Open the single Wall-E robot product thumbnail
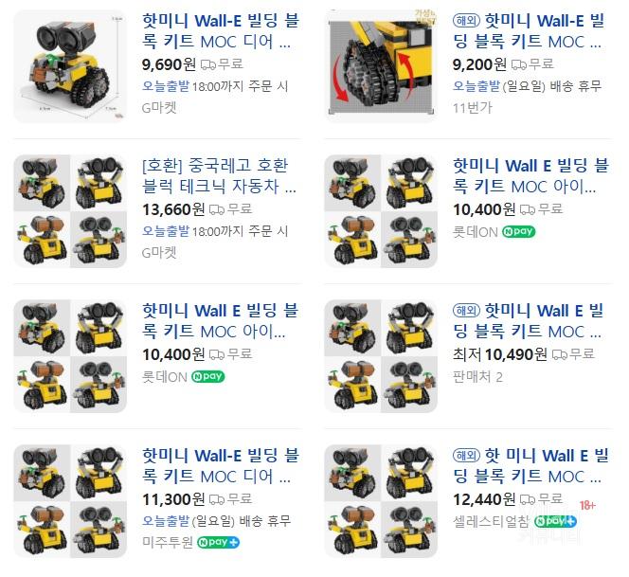629x577 pixels. [70, 66]
